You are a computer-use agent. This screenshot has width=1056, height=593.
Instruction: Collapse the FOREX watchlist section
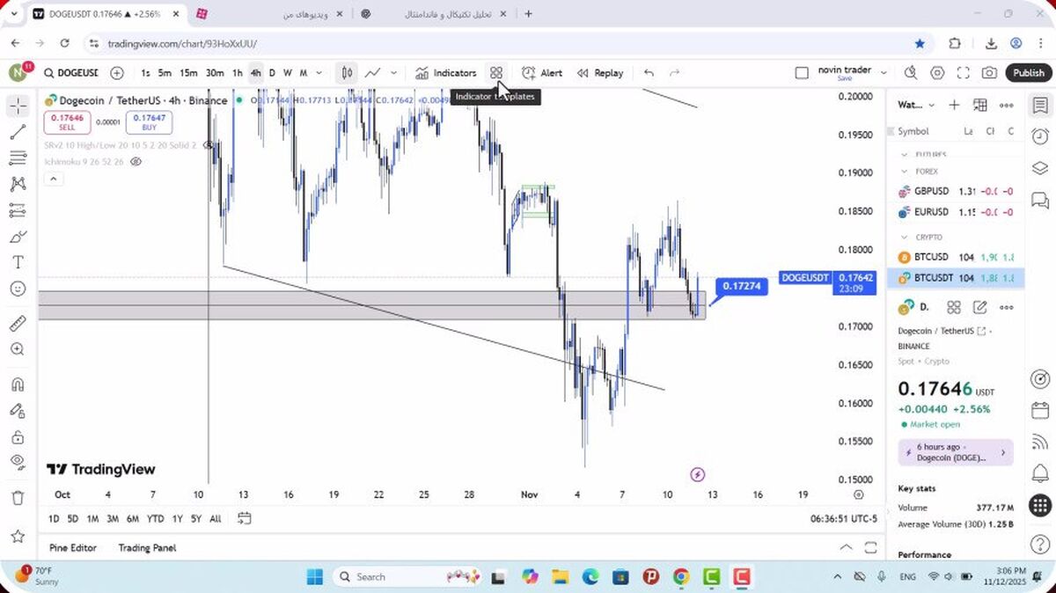tap(904, 172)
